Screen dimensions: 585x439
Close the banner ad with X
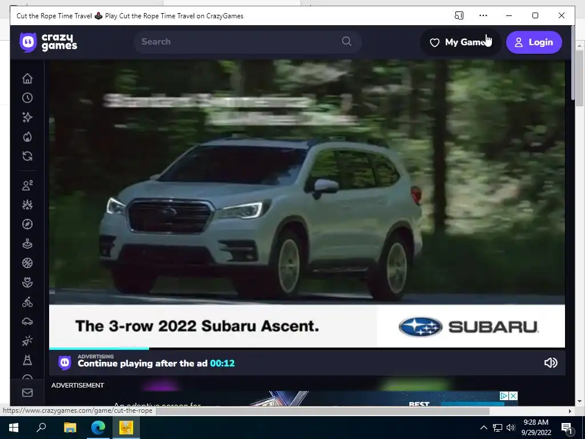[514, 396]
